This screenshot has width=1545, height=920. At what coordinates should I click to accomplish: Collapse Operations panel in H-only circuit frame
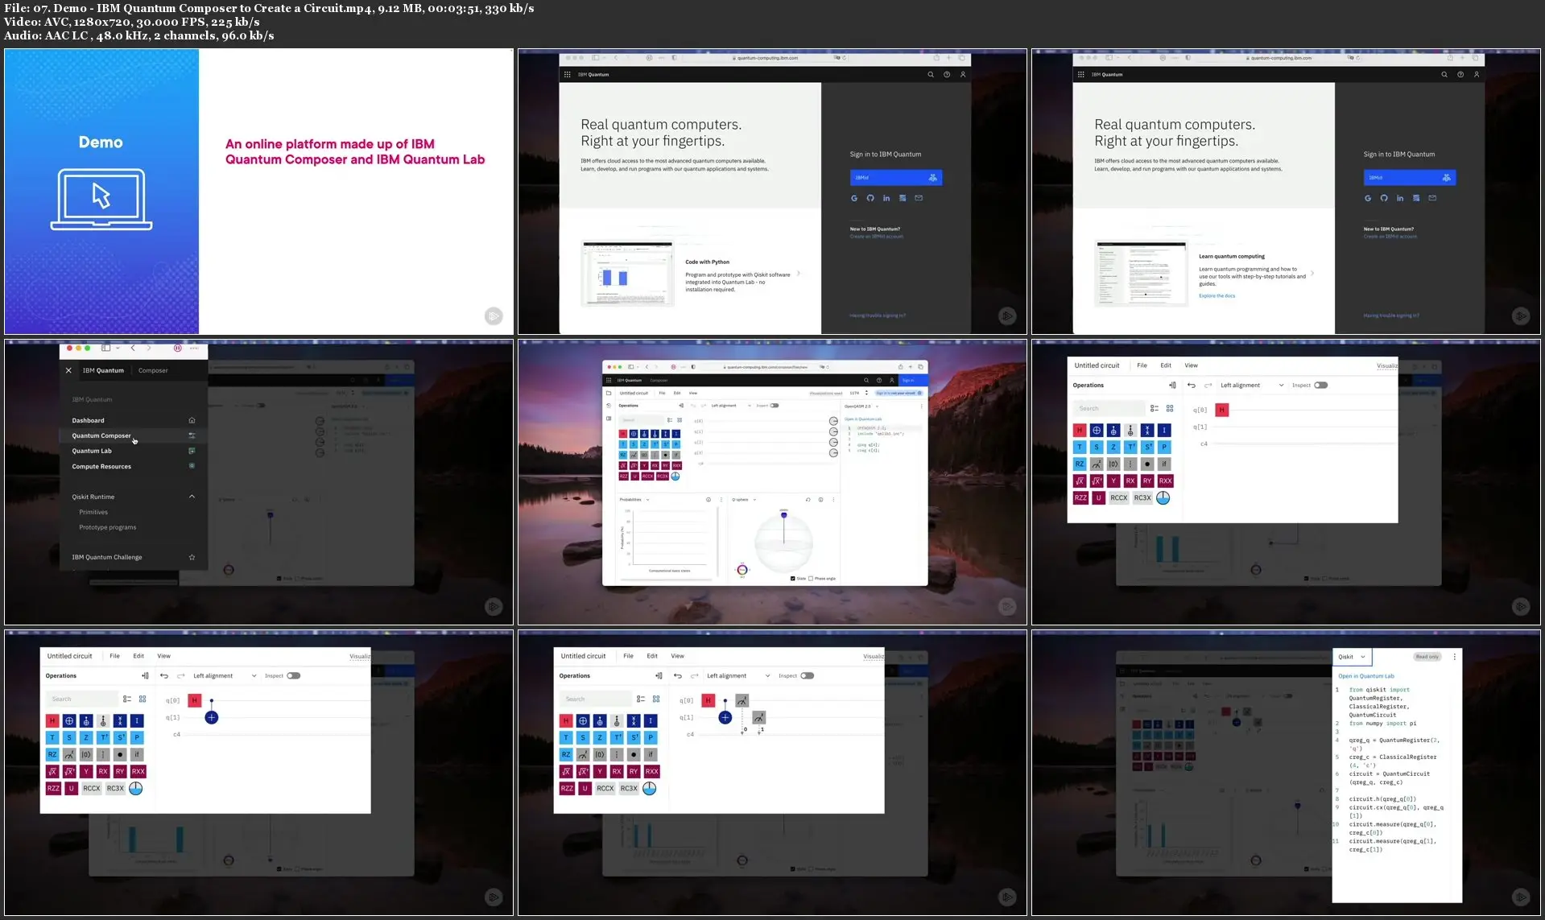(1172, 386)
